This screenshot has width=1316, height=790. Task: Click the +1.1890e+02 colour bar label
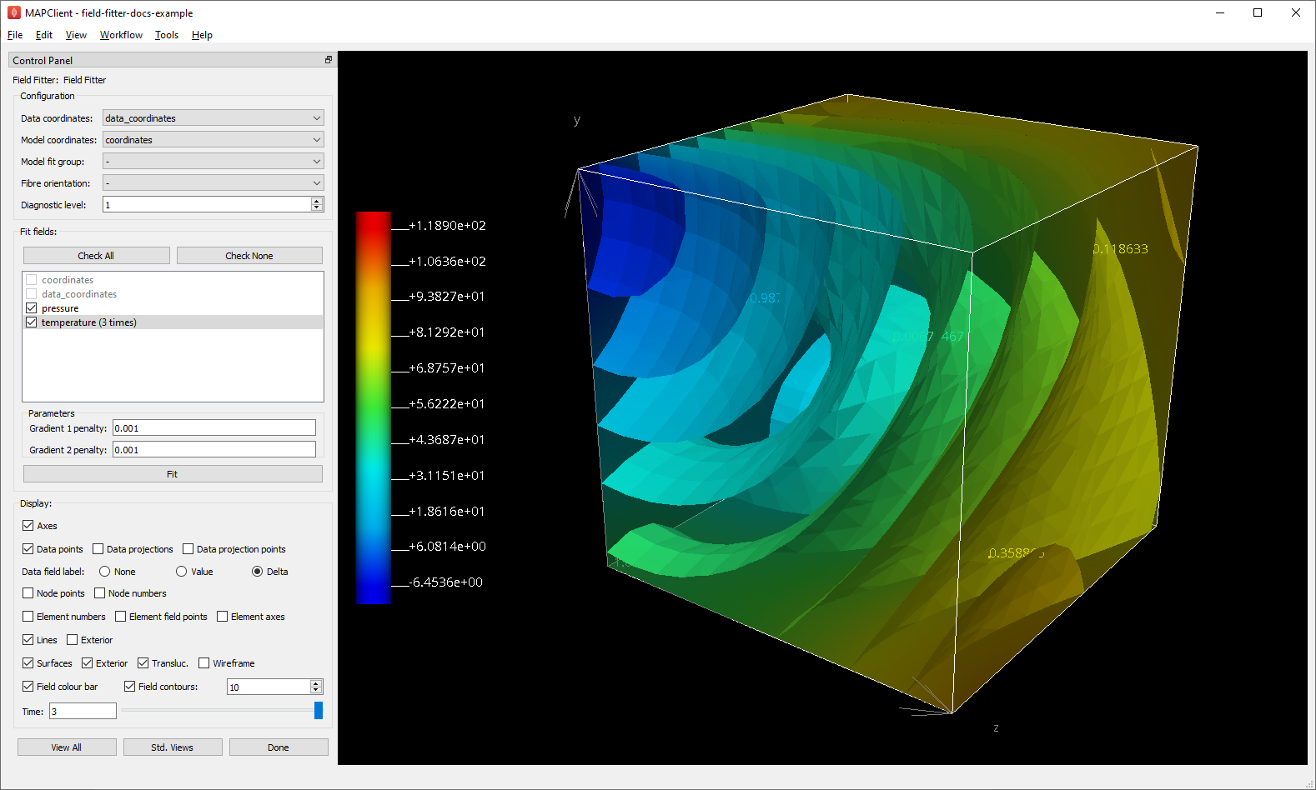tap(447, 226)
